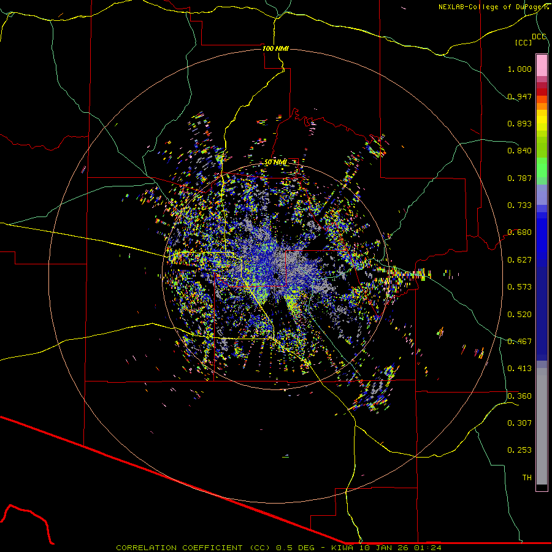
Task: Click the 100 NMI range ring label
Action: point(275,48)
